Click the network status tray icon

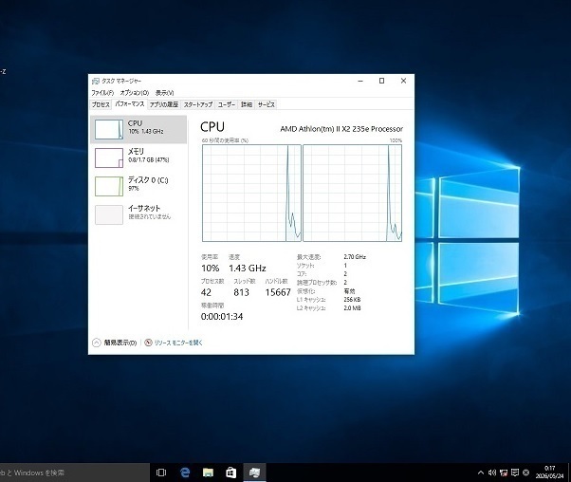(504, 473)
